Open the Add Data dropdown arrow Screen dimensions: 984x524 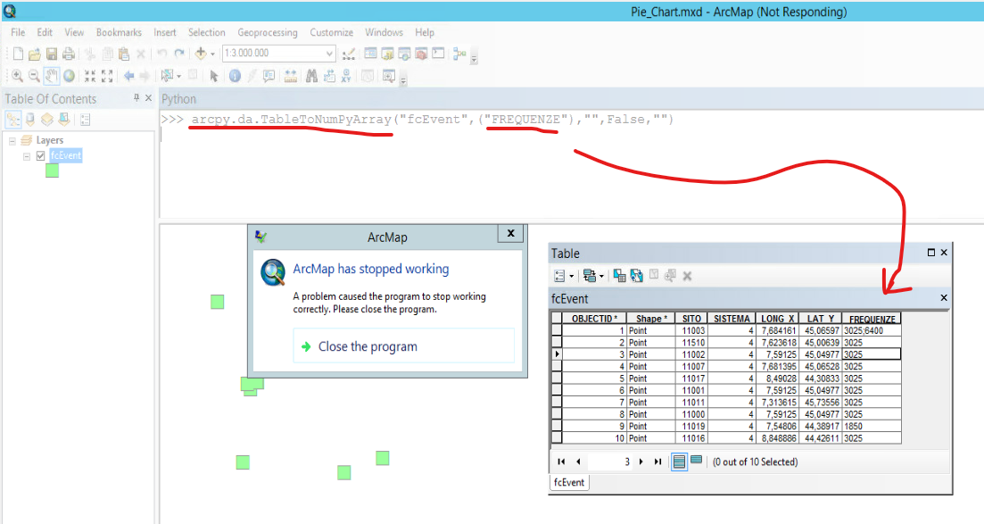click(x=212, y=54)
